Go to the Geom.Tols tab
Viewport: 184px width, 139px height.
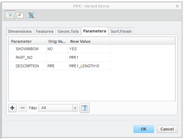pyautogui.click(x=68, y=31)
